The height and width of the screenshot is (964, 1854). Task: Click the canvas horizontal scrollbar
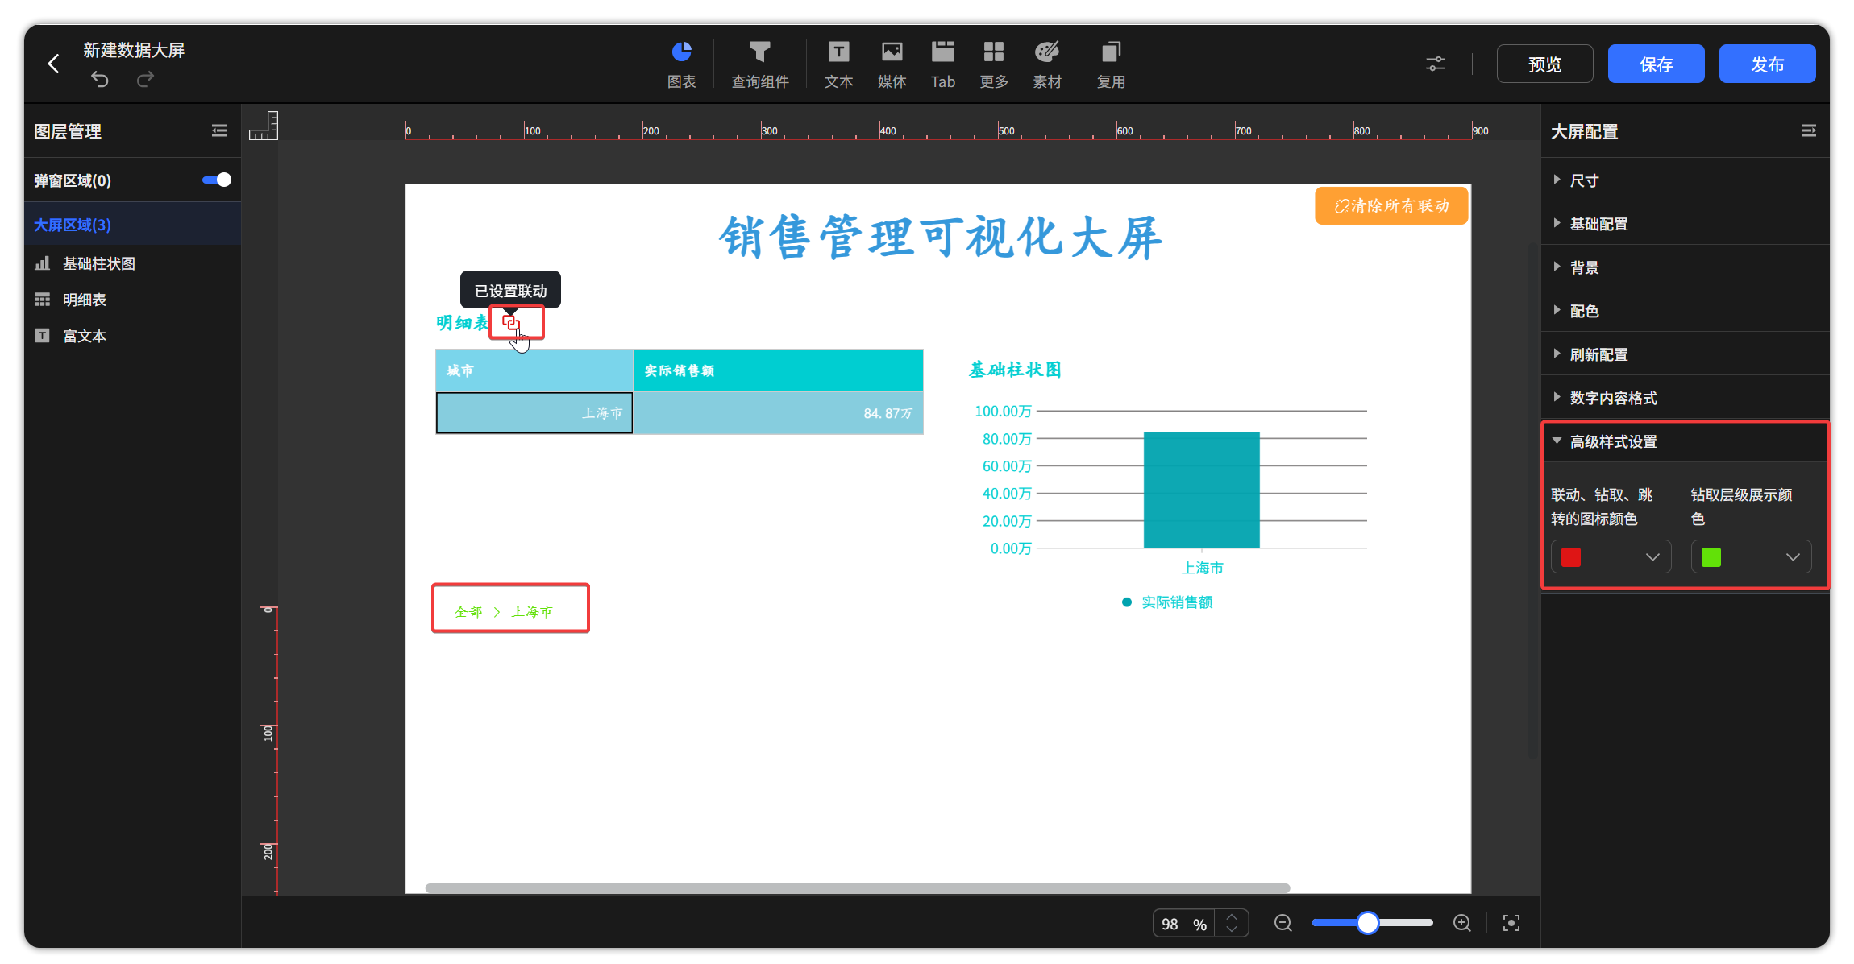pyautogui.click(x=858, y=888)
